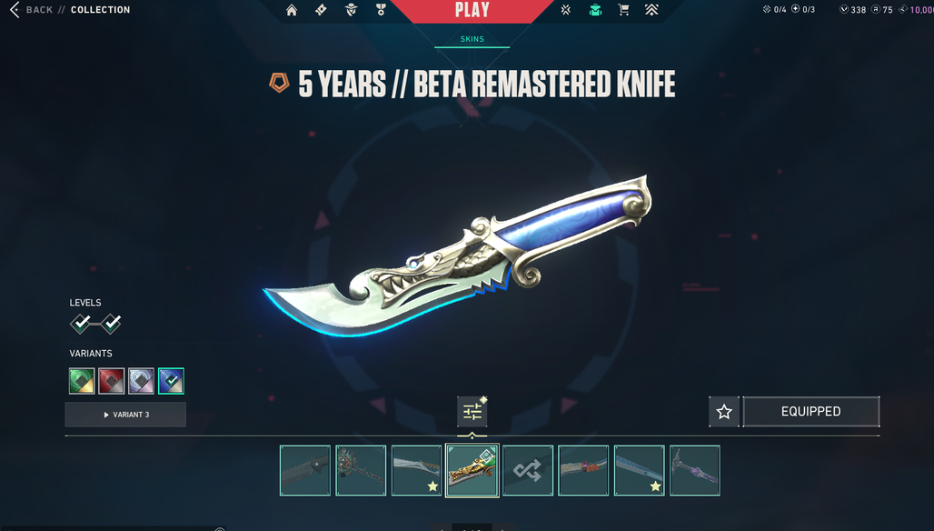Open the Battlepass ticket icon
Viewport: 934px width, 531px height.
pos(321,9)
